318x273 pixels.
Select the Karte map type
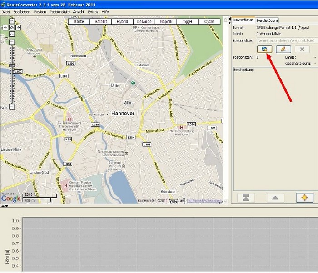pyautogui.click(x=79, y=21)
